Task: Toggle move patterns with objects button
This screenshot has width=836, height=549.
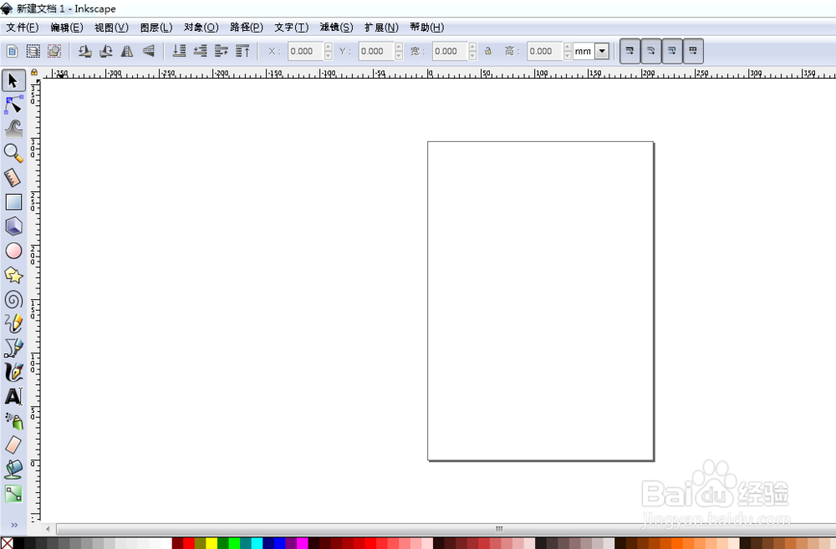Action: 693,51
